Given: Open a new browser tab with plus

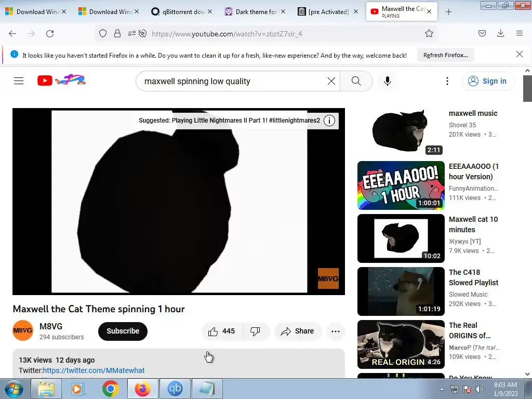Looking at the screenshot, I should coord(448,12).
